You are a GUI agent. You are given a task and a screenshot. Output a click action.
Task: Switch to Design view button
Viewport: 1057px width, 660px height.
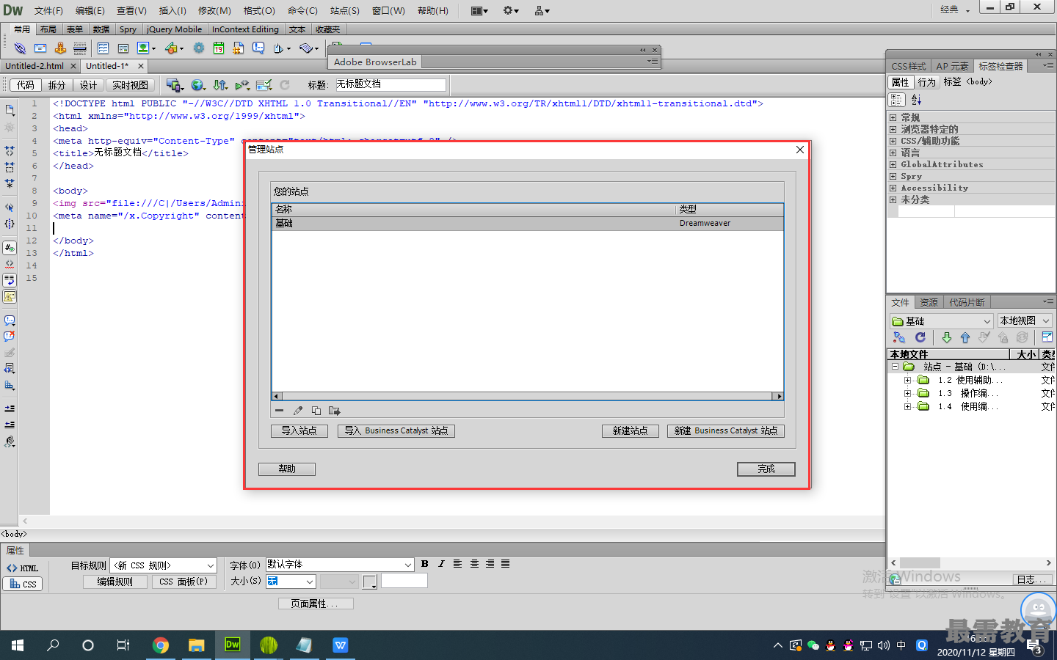pyautogui.click(x=88, y=85)
